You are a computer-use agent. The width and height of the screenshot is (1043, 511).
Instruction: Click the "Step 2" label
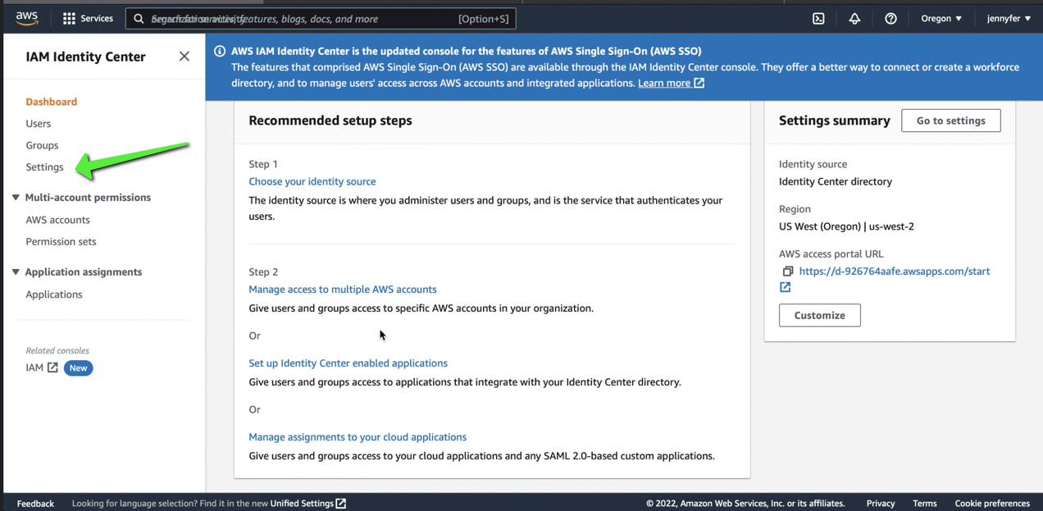263,272
